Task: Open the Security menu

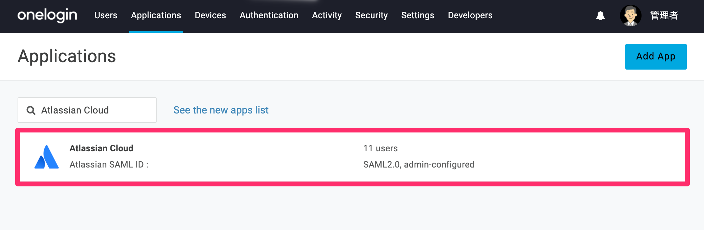Action: (x=371, y=15)
